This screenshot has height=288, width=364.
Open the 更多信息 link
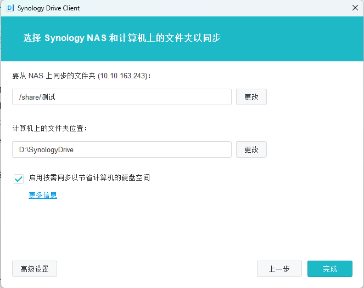43,195
